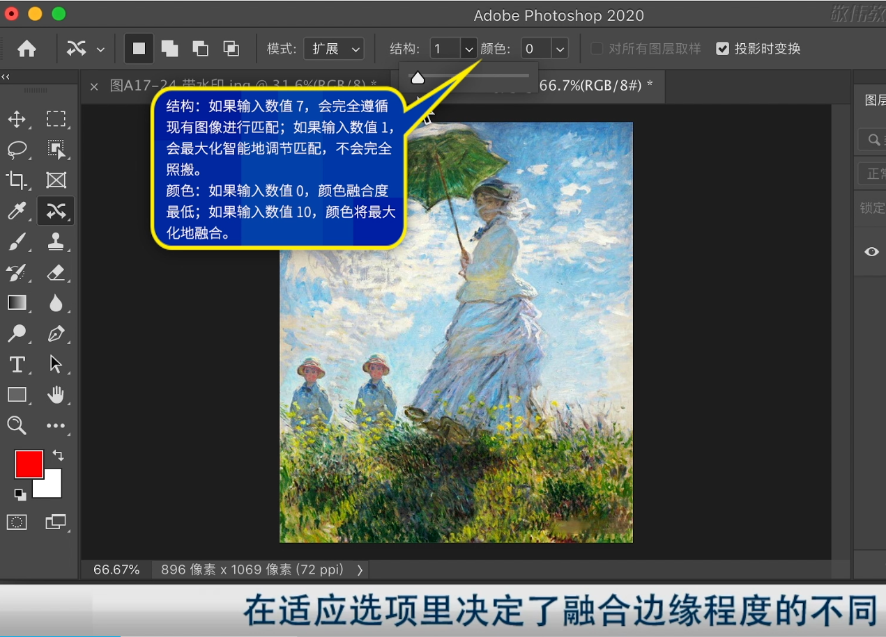Select the Crop tool
The width and height of the screenshot is (886, 637).
click(17, 180)
